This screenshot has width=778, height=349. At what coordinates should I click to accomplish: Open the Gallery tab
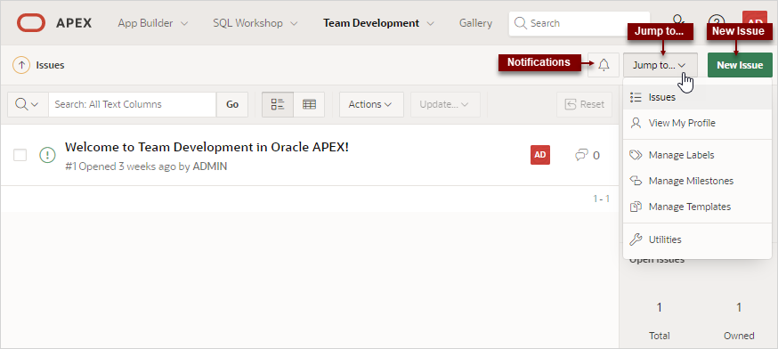(x=475, y=23)
